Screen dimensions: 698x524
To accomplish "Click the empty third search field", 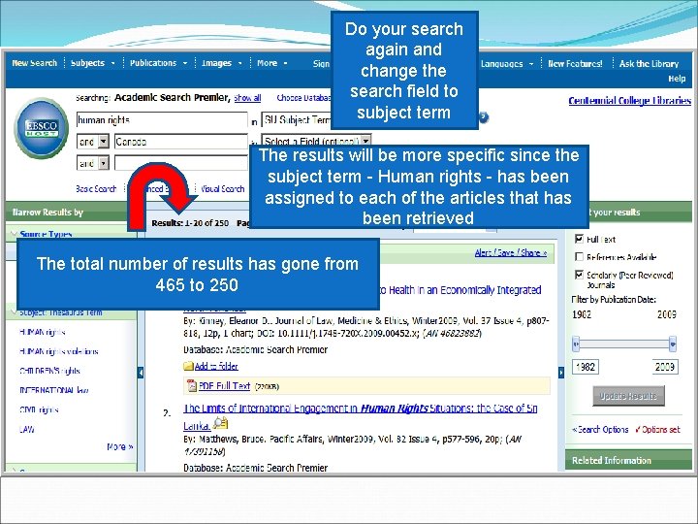I will pos(180,163).
